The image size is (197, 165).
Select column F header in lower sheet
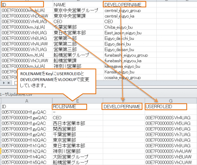(x=124, y=101)
